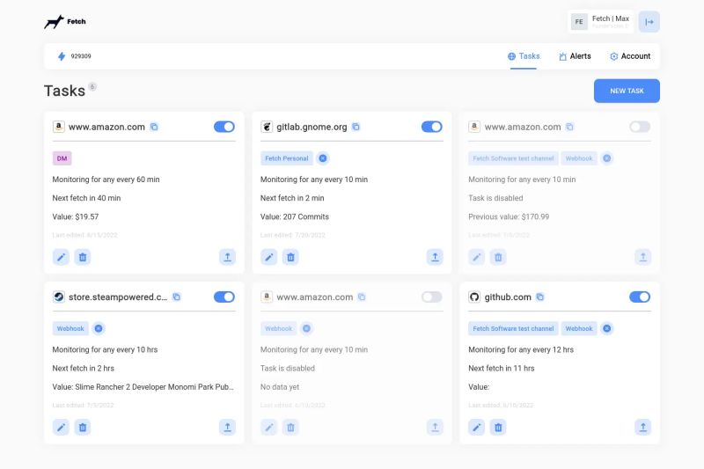This screenshot has width=704, height=469.
Task: Click upload icon on gitlab.gnome.org task
Action: tap(435, 257)
